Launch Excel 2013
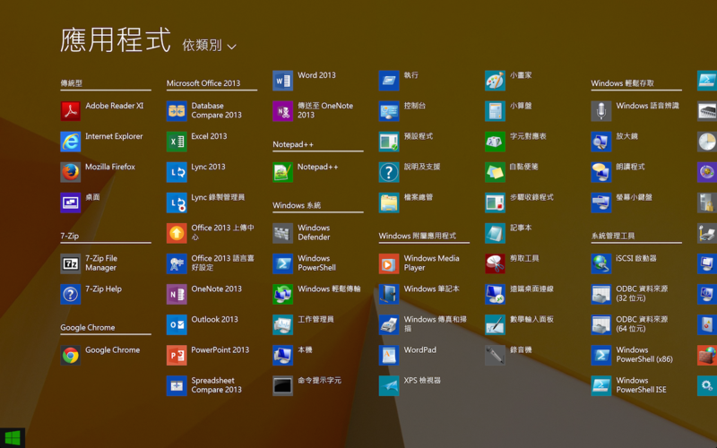Image resolution: width=717 pixels, height=448 pixels. [177, 142]
